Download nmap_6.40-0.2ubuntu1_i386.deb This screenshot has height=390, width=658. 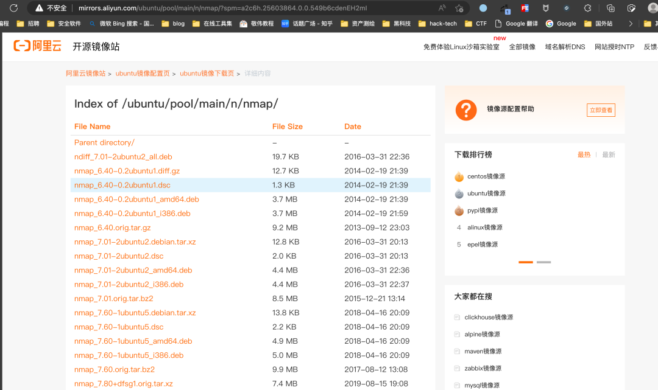pos(132,214)
